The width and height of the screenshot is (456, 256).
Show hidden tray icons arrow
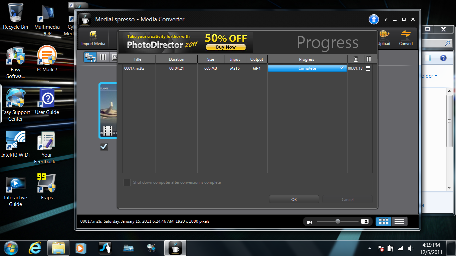tap(370, 248)
